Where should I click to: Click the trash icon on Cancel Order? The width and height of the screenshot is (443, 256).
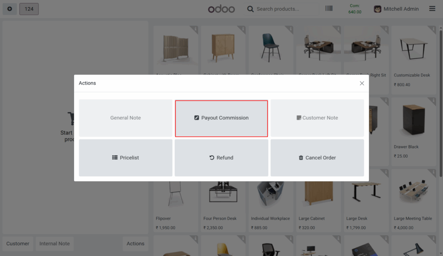tap(301, 158)
